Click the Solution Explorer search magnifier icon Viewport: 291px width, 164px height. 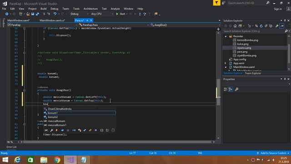coord(286,31)
